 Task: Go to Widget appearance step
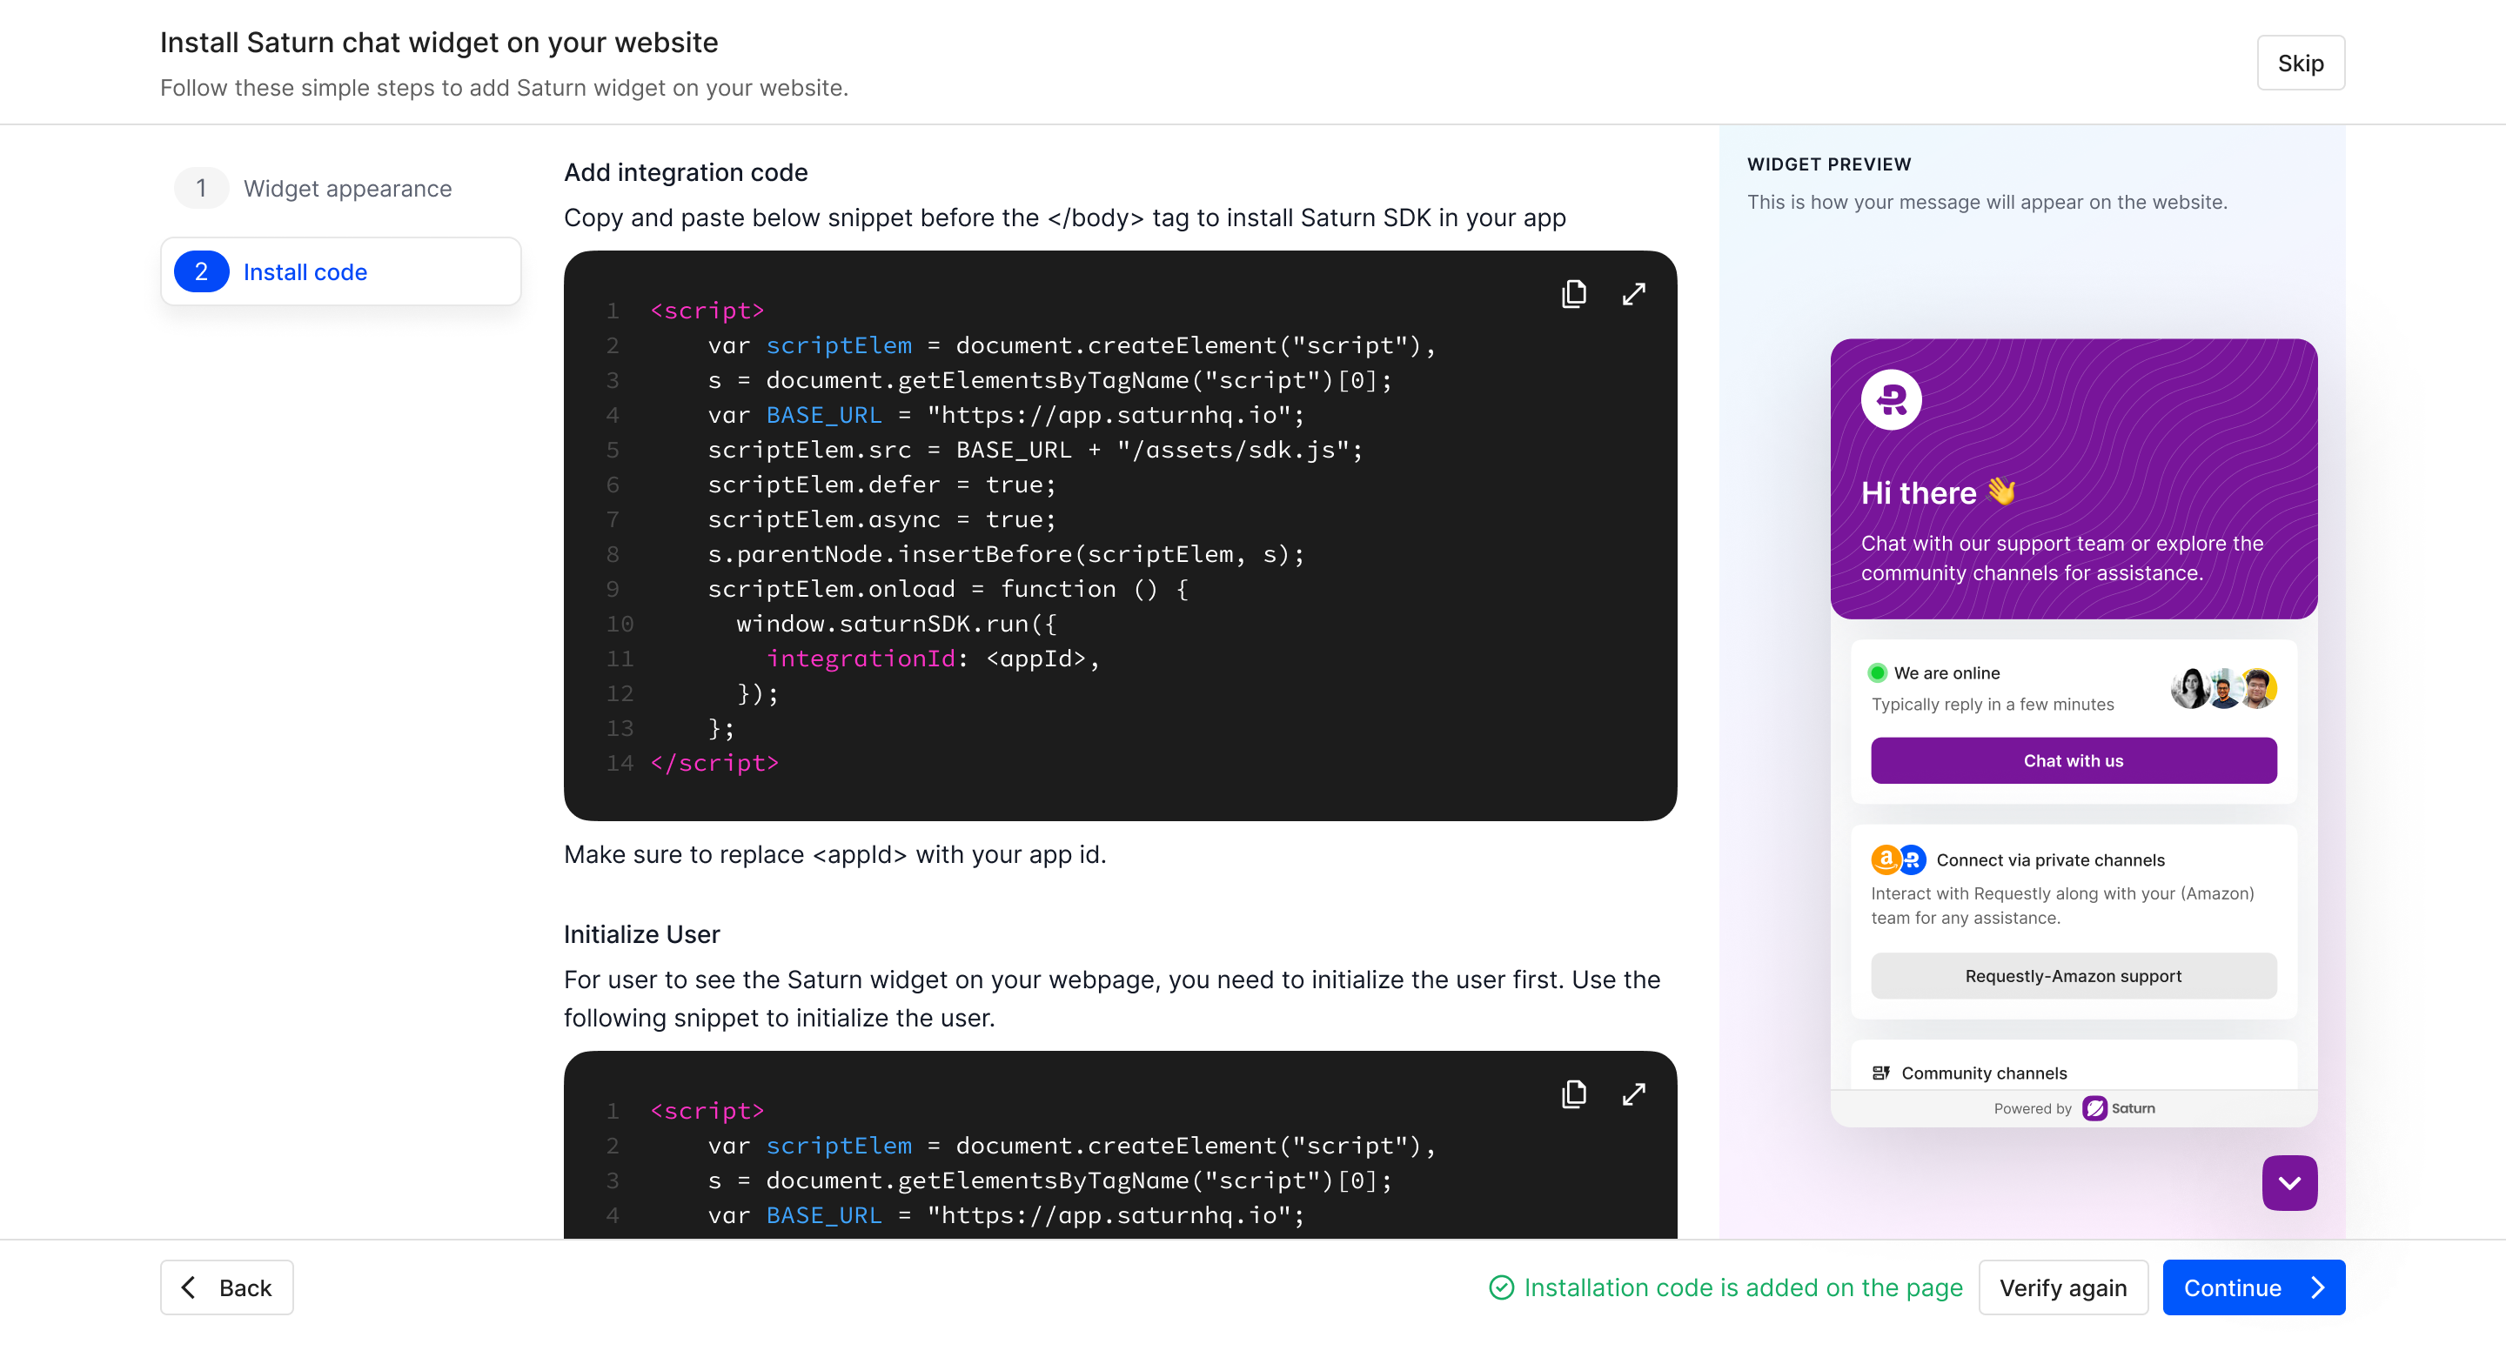coord(340,189)
